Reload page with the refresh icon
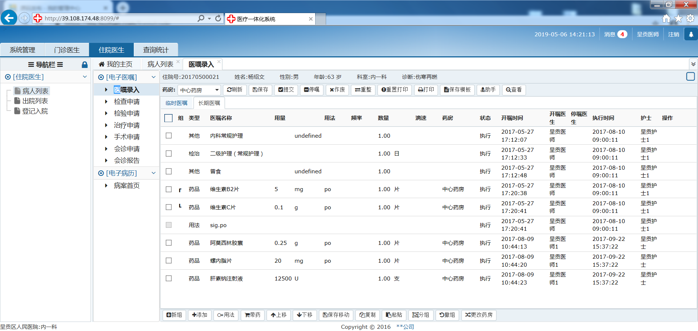Screen dimensions: 698x331 (x=218, y=18)
